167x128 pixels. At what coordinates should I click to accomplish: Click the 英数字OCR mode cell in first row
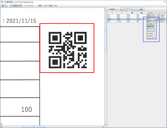point(152,15)
